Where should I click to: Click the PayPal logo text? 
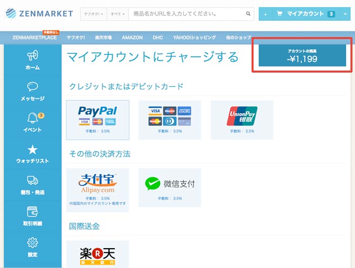tap(97, 111)
